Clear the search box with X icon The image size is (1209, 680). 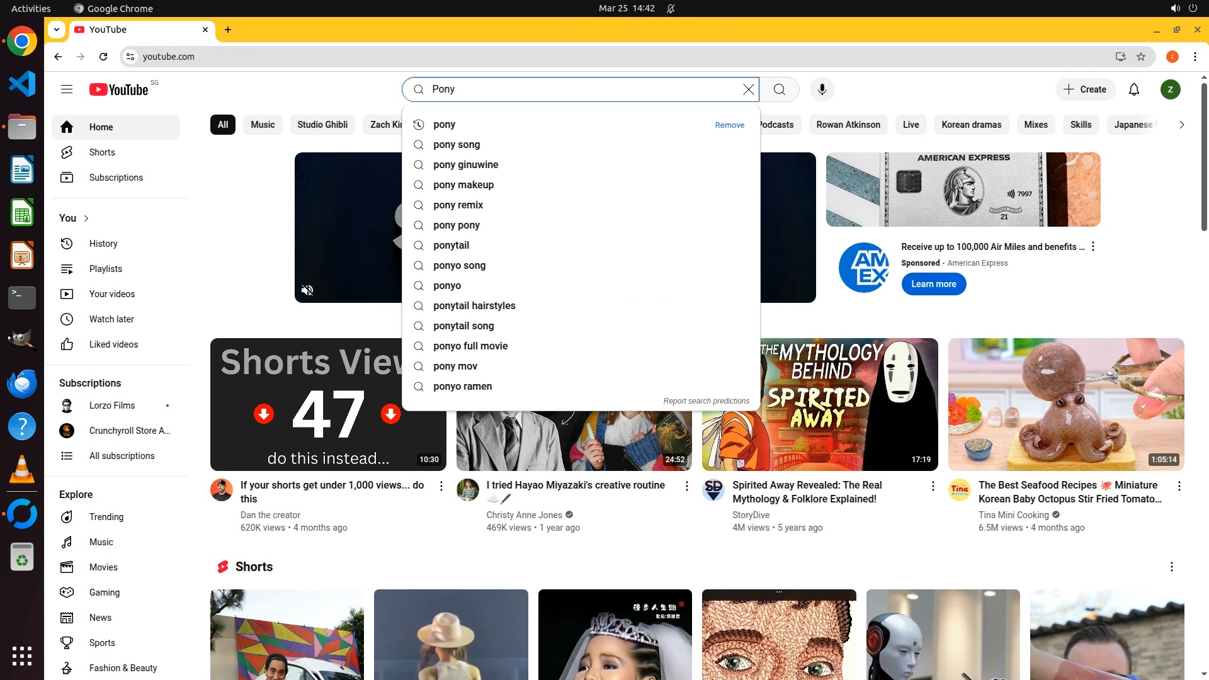click(x=748, y=89)
